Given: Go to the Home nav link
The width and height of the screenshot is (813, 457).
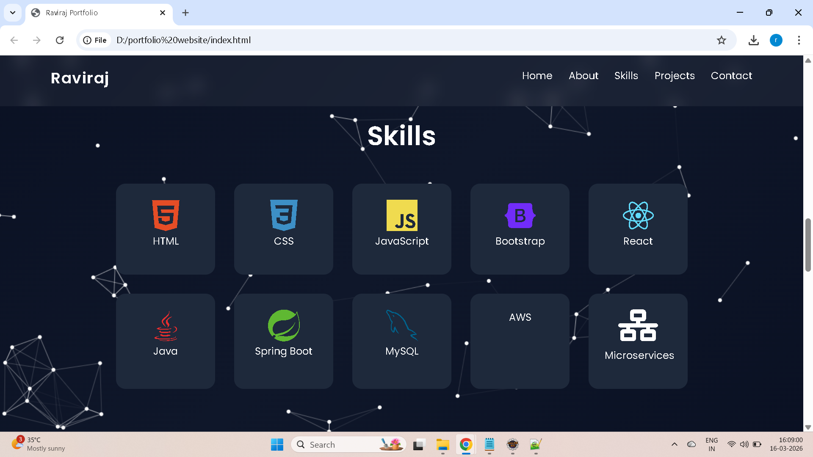Looking at the screenshot, I should tap(537, 76).
